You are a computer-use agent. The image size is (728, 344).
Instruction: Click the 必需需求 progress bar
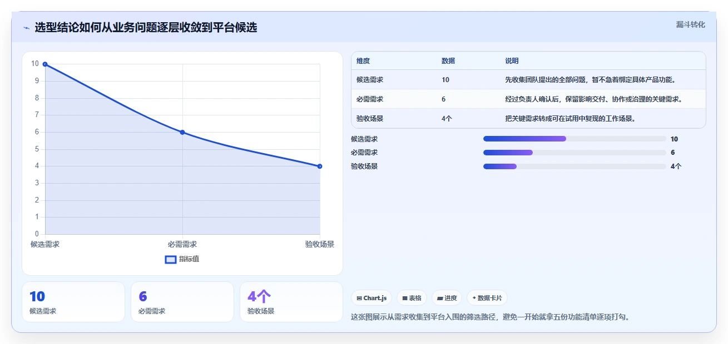pos(575,153)
